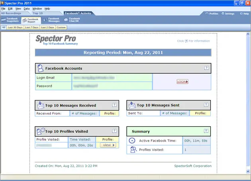Click 'Click ? For Information' hint text

tap(193, 41)
